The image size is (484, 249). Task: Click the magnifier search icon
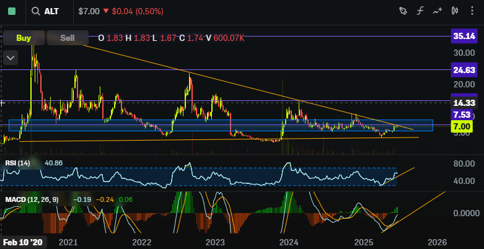coord(36,11)
